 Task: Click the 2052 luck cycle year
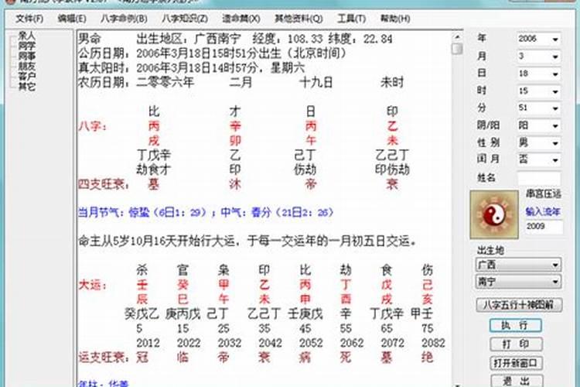point(311,344)
